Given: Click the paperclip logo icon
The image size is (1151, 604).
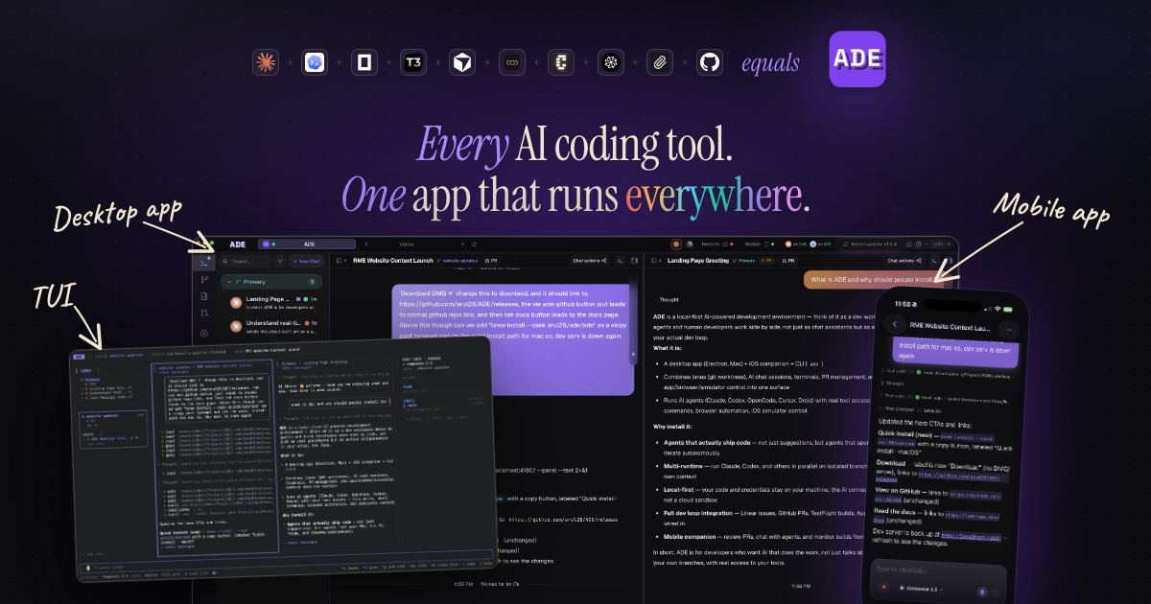Looking at the screenshot, I should click(x=660, y=63).
